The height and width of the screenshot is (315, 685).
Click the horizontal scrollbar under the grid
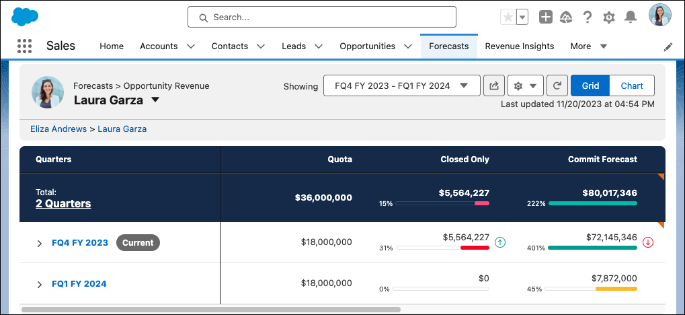(210, 310)
